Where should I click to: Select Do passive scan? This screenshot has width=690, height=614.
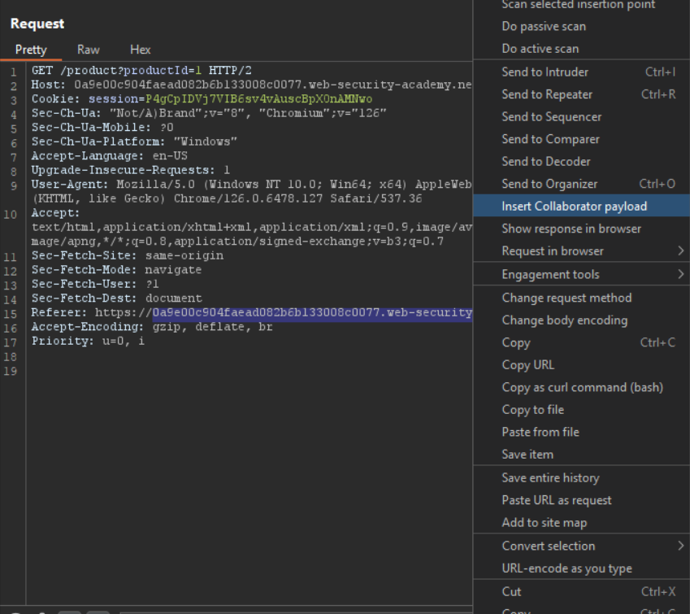pos(543,27)
